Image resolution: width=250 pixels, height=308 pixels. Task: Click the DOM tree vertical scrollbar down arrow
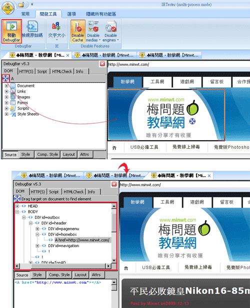114,261
